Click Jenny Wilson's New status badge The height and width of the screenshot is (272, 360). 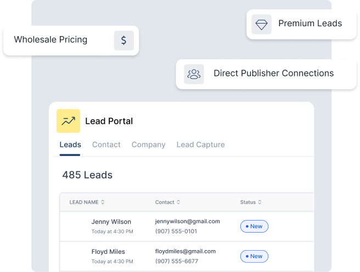(254, 226)
